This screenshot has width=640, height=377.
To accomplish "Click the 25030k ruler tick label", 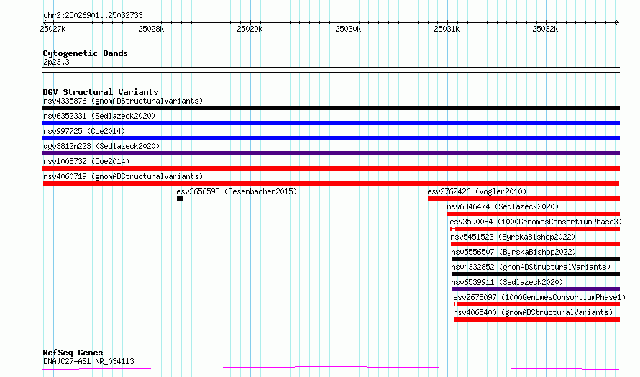I will click(x=348, y=29).
